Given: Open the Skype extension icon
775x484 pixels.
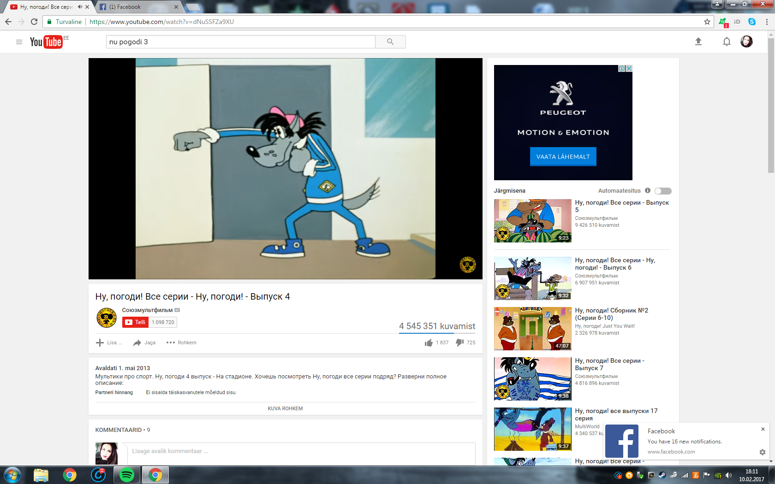Looking at the screenshot, I should pyautogui.click(x=752, y=22).
